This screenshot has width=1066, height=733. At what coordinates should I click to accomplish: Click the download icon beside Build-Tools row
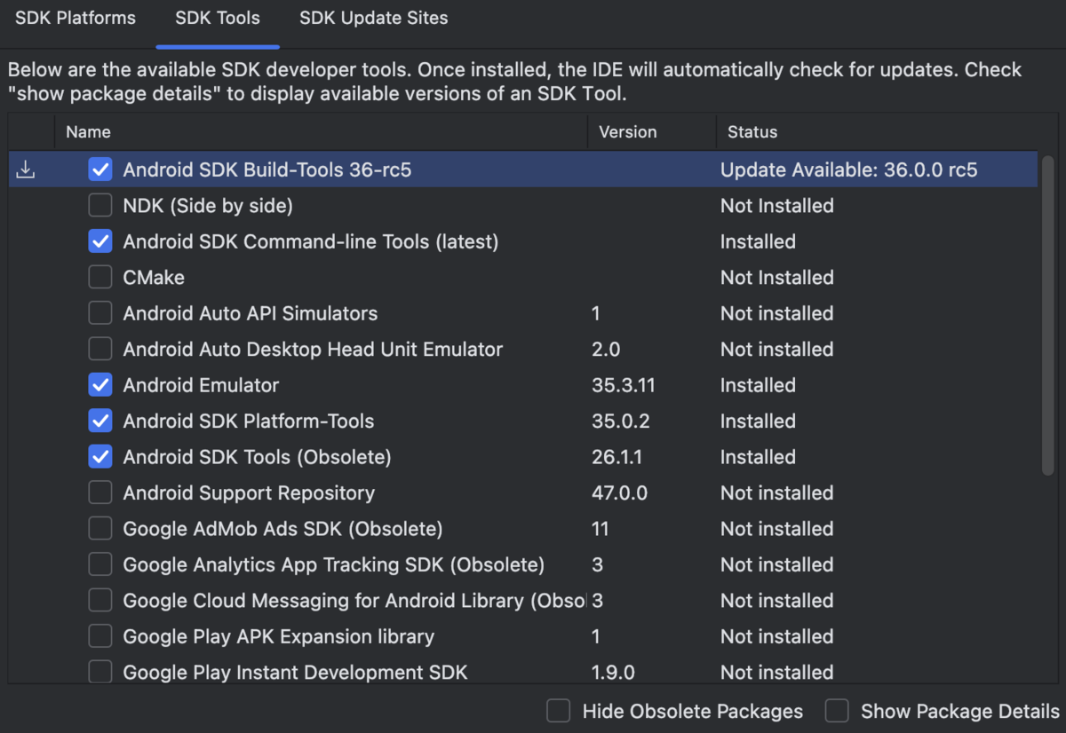coord(26,169)
